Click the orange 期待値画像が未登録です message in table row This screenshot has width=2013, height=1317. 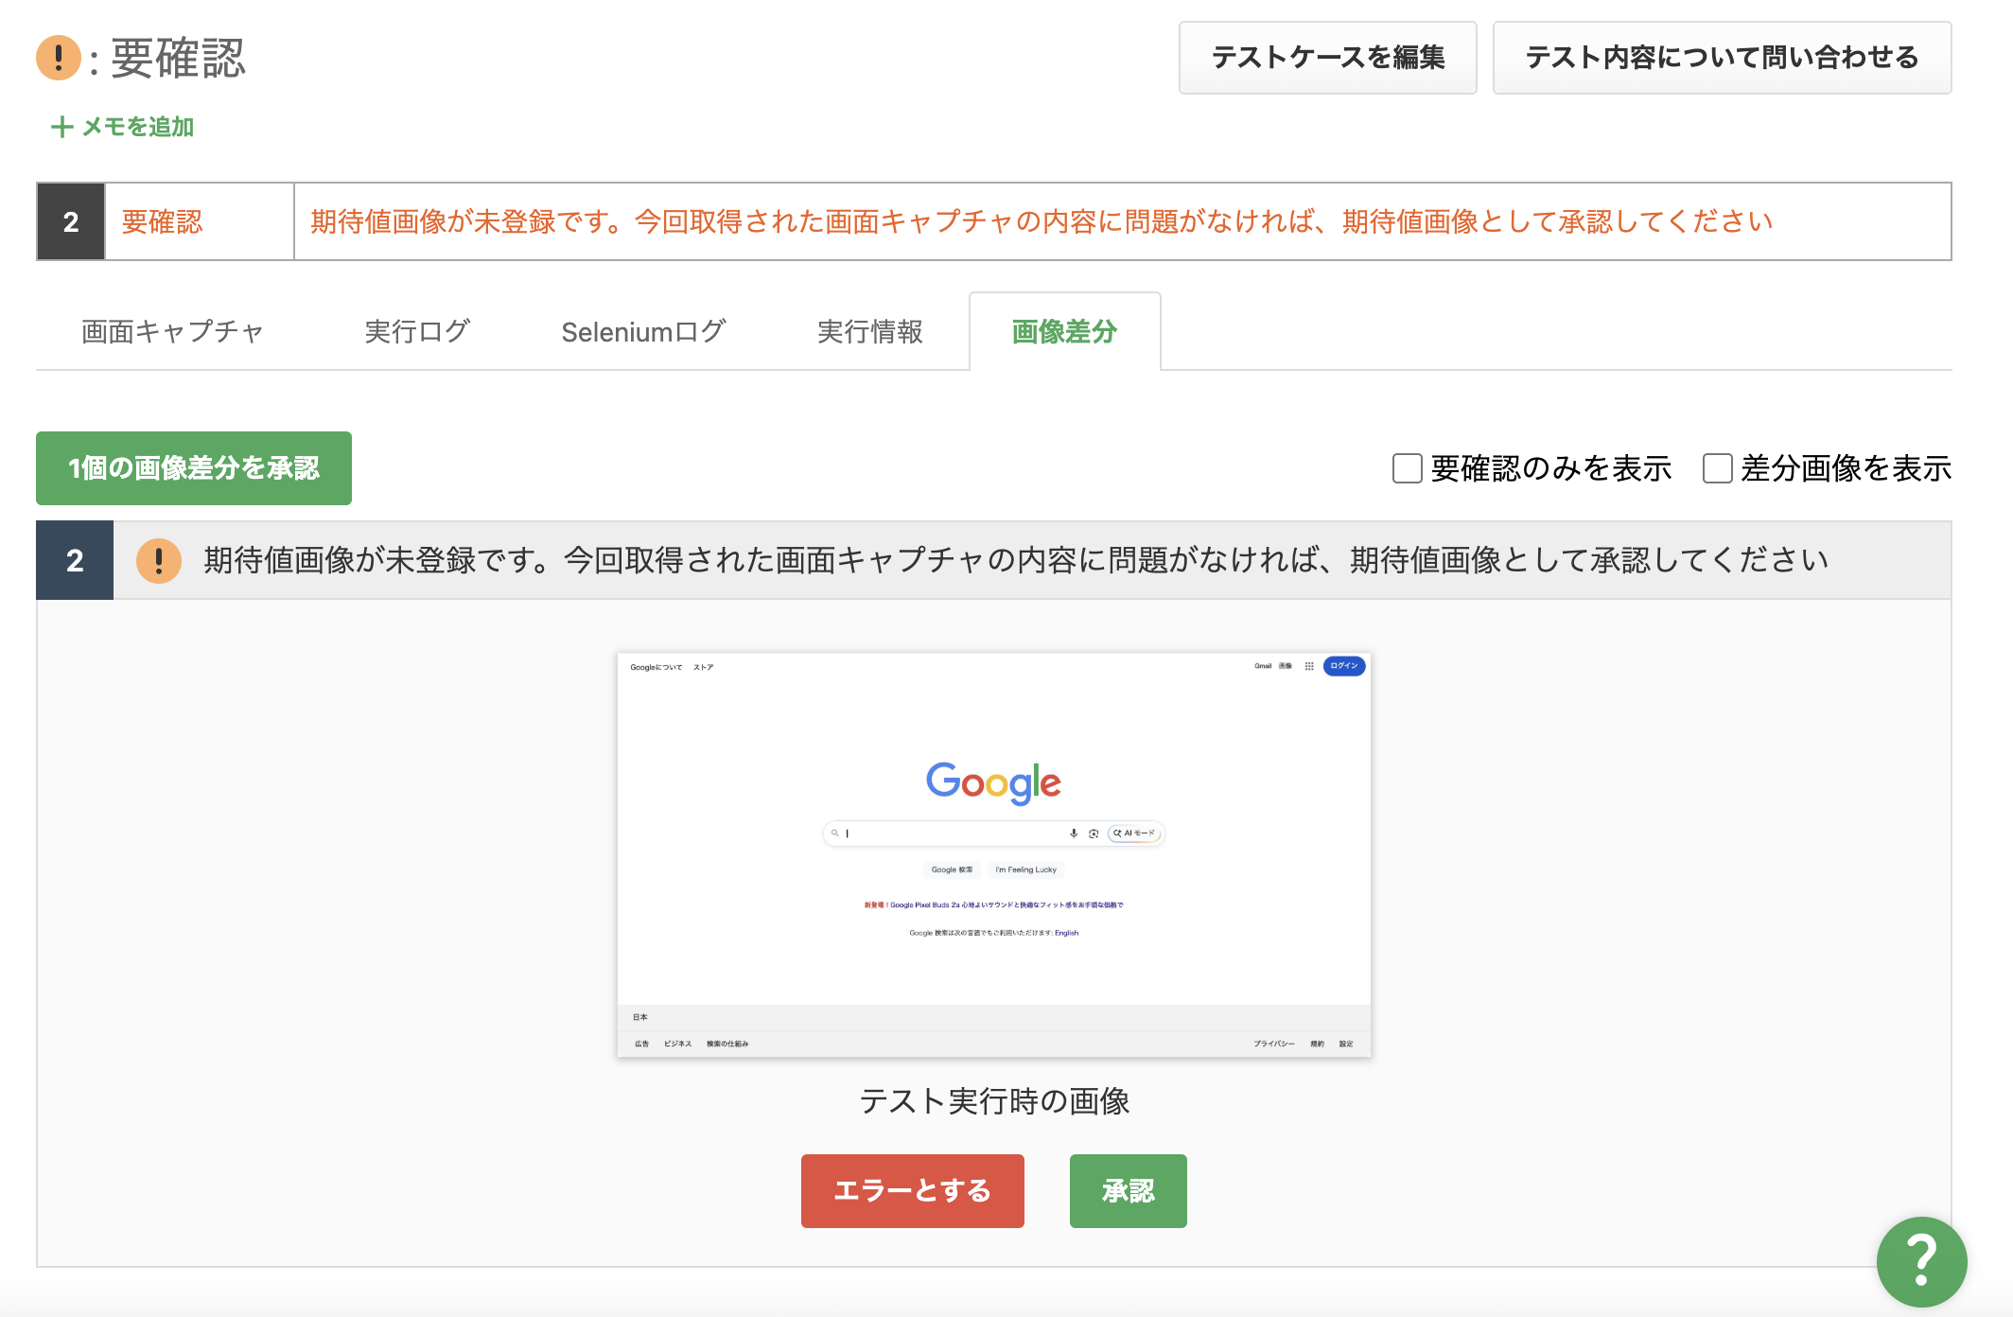[1042, 221]
